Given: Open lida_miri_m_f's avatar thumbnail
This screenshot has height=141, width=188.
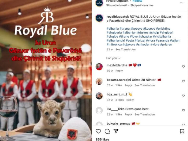Looking at the screenshot, I should [x=99, y=96].
